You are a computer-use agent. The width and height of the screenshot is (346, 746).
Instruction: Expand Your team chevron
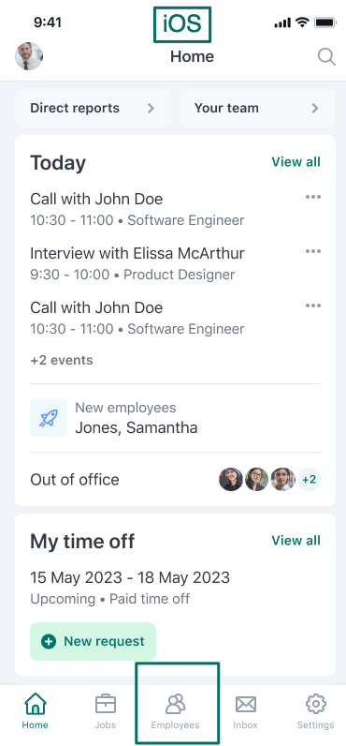(x=315, y=108)
